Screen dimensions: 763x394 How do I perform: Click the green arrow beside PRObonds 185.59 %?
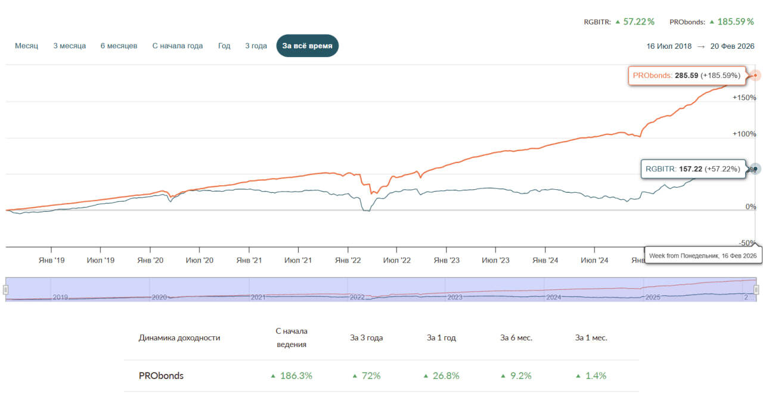pos(711,22)
